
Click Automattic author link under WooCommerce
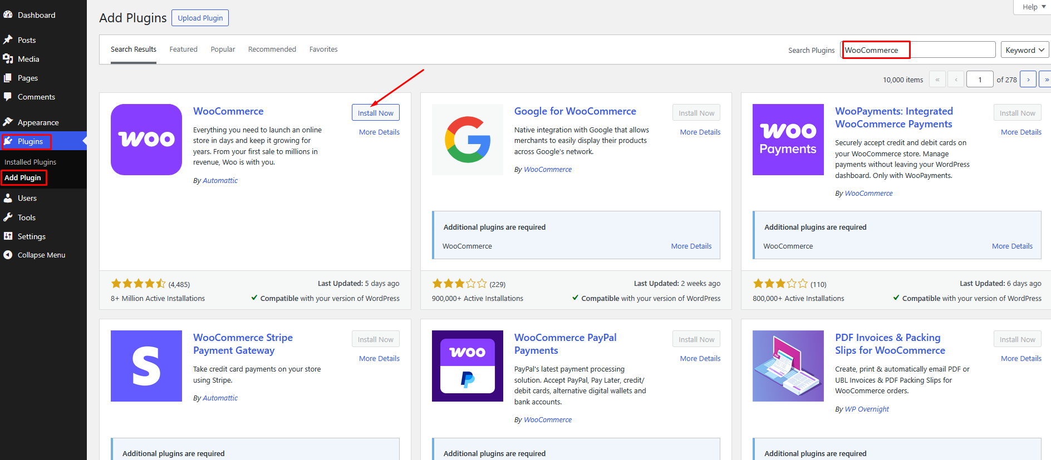click(220, 180)
